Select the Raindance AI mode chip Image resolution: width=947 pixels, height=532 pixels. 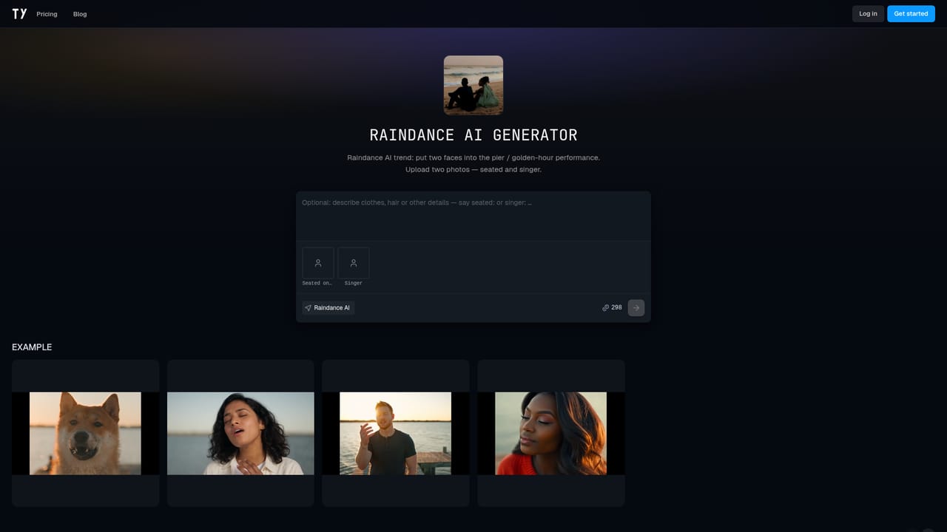328,307
